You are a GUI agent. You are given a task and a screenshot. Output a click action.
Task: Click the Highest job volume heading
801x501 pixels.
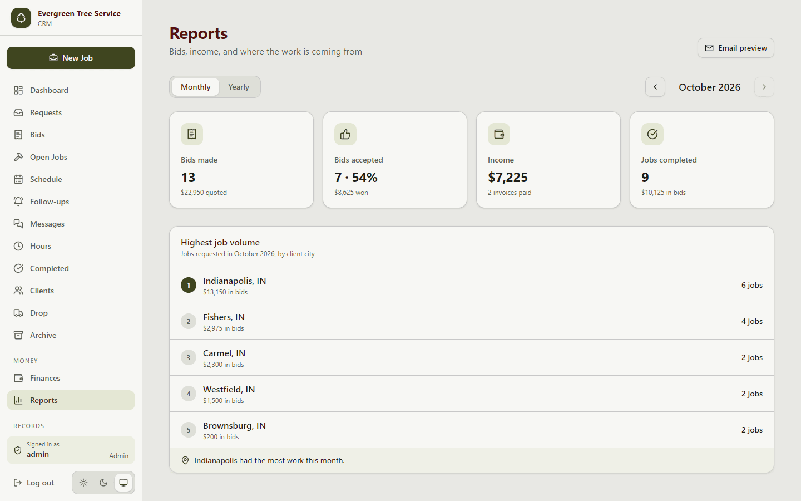click(220, 242)
